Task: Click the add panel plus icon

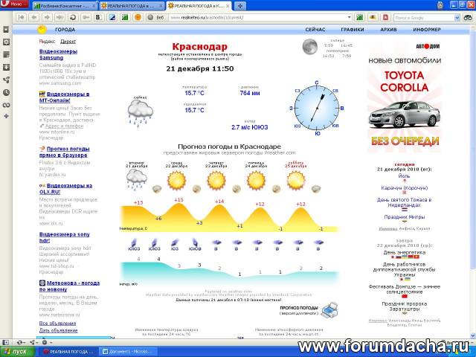Action: (6, 117)
